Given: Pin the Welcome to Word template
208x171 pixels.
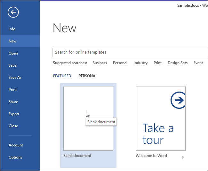Looking at the screenshot, I should pos(183,157).
